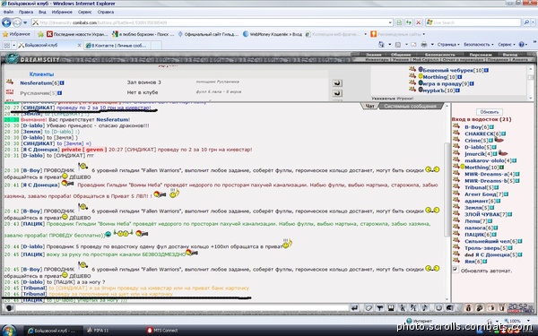Select the 'Чат' tab in chat panel

(x=369, y=106)
